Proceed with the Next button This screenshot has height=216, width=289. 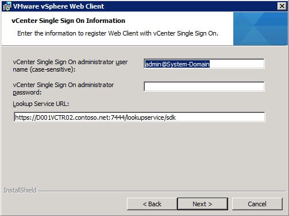[x=202, y=204]
